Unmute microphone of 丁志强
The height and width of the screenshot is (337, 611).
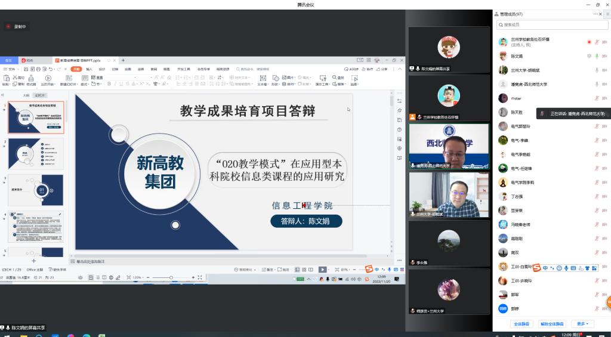(597, 196)
